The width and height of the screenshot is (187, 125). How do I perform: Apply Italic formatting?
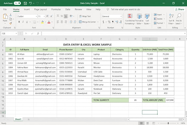coord(23,22)
